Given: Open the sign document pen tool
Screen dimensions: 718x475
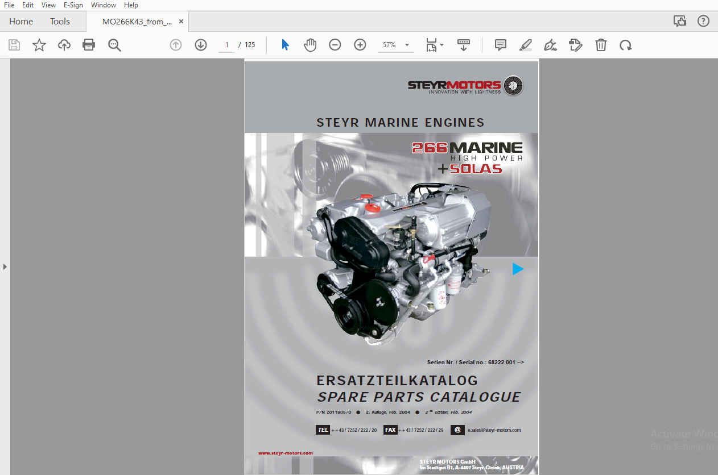Looking at the screenshot, I should 550,45.
